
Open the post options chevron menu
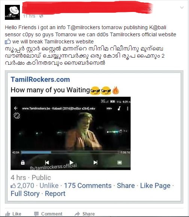[x=182, y=7]
